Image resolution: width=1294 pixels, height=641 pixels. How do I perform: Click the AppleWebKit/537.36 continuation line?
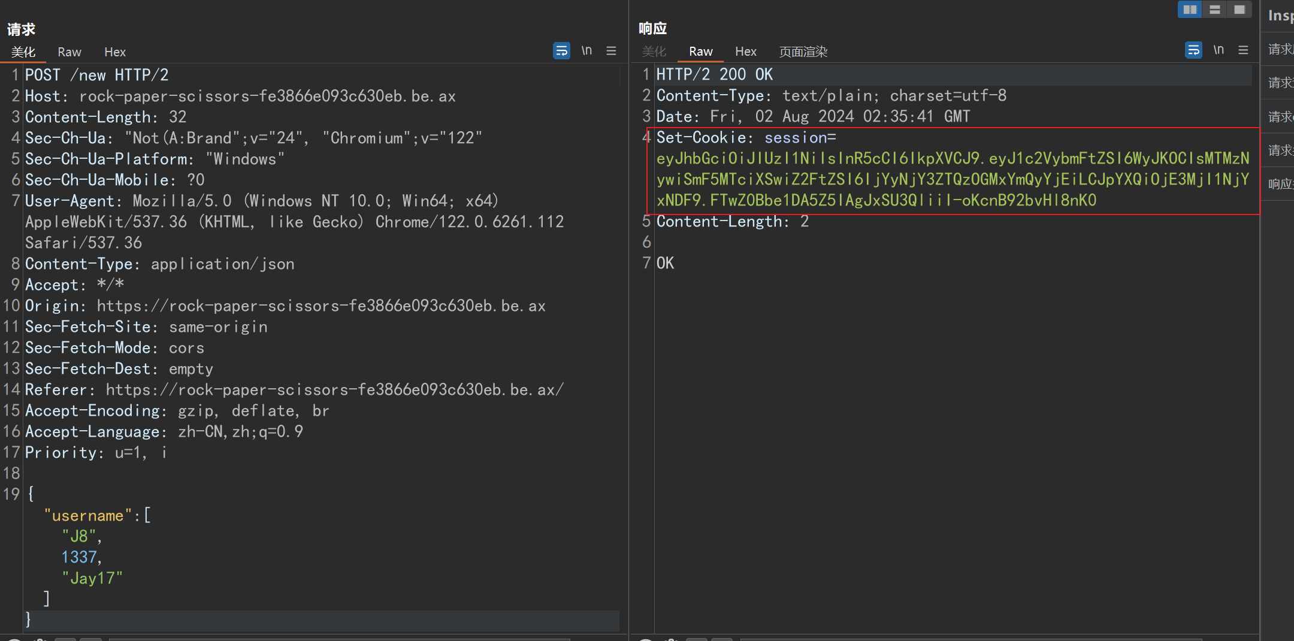(295, 222)
